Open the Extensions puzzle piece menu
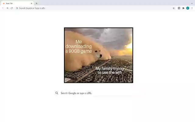 (x=183, y=8)
